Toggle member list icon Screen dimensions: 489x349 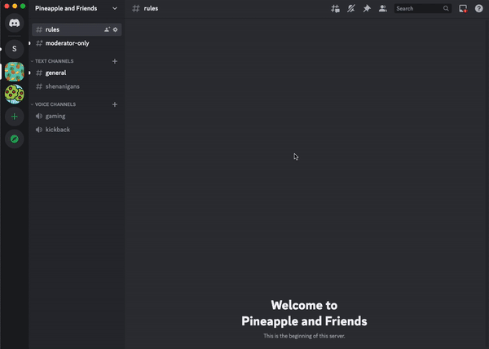coord(383,8)
